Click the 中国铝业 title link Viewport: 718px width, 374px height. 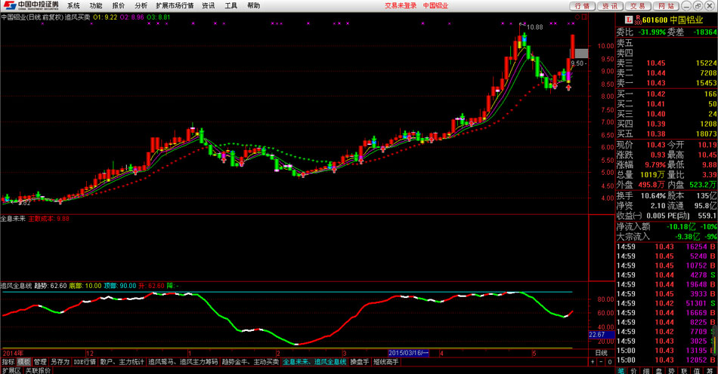click(x=435, y=5)
